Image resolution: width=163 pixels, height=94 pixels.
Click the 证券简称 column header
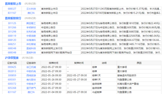click(x=31, y=63)
